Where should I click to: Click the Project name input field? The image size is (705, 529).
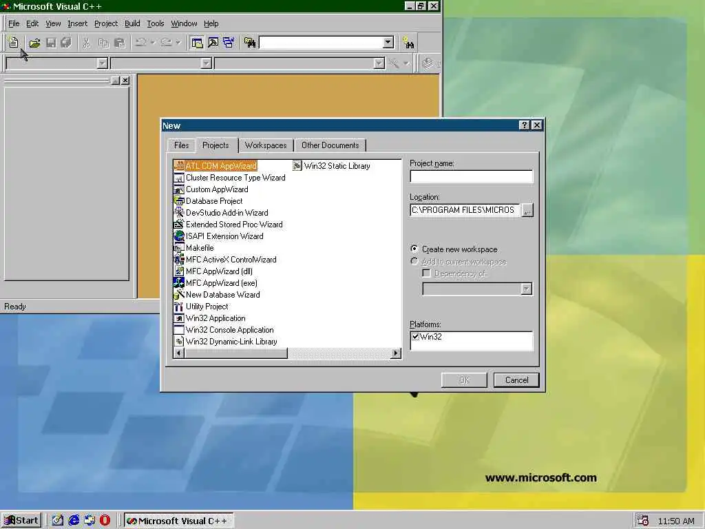[x=471, y=176]
